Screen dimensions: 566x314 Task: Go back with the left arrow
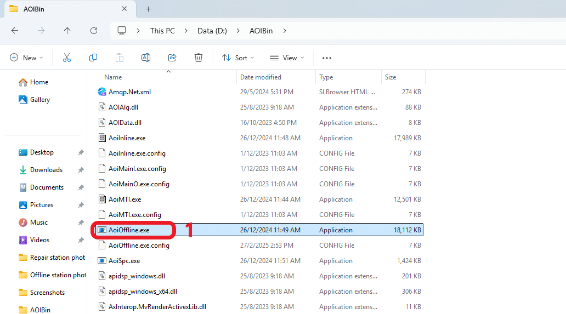tap(15, 31)
